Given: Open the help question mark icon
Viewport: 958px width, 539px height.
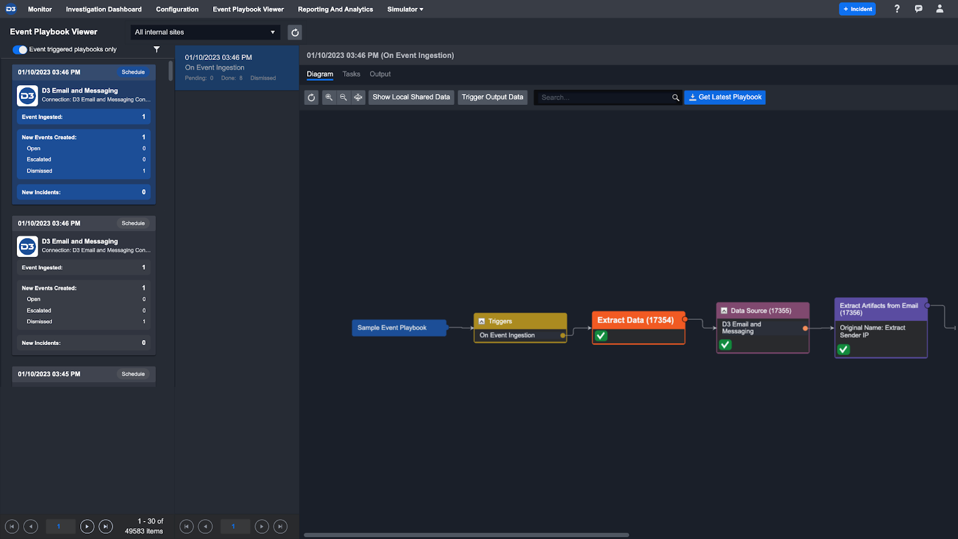Looking at the screenshot, I should [x=897, y=9].
